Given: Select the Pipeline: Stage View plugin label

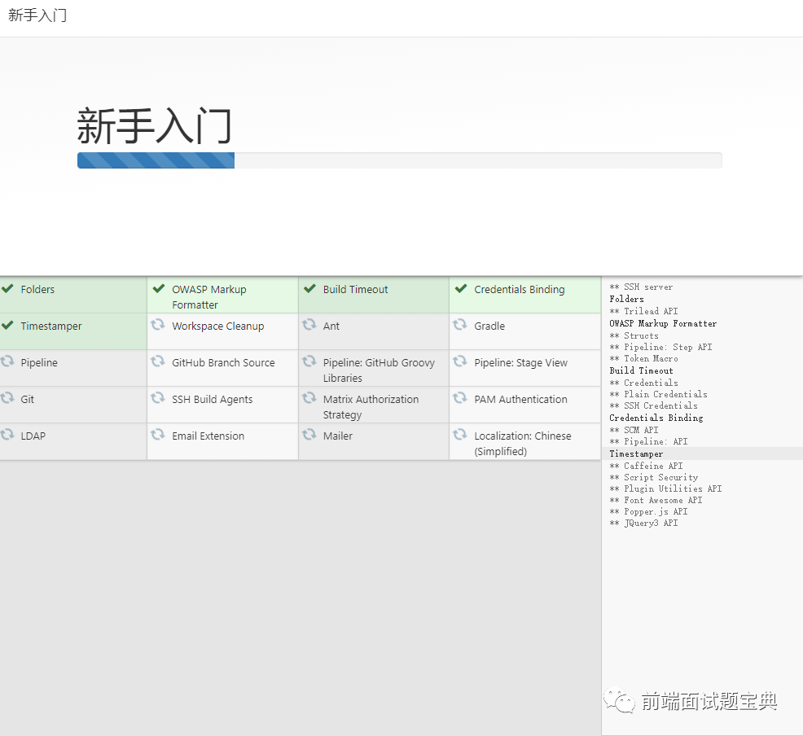Looking at the screenshot, I should click(521, 362).
